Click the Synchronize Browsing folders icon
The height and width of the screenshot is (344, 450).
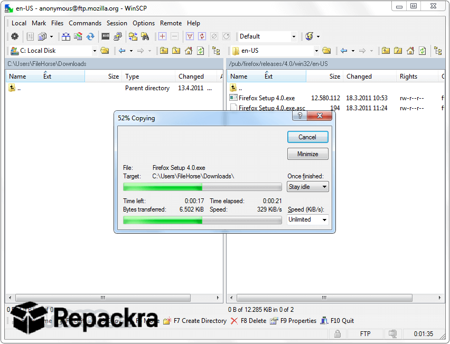coord(133,36)
